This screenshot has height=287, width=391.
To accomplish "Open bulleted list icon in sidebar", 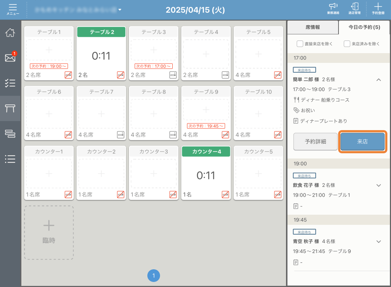I will tap(10, 159).
